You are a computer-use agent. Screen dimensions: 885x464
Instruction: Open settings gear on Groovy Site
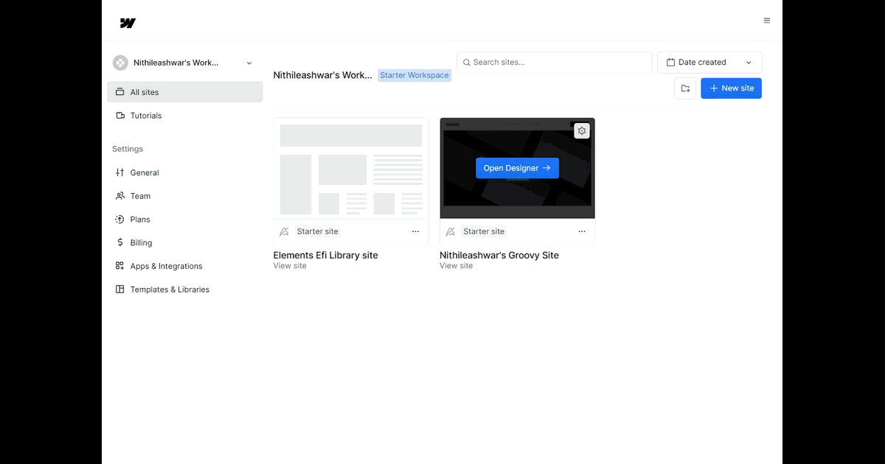[582, 130]
